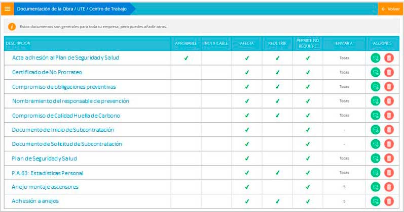Click Enviar A value for Acta adhesión row
Image resolution: width=404 pixels, height=212 pixels.
pos(344,58)
